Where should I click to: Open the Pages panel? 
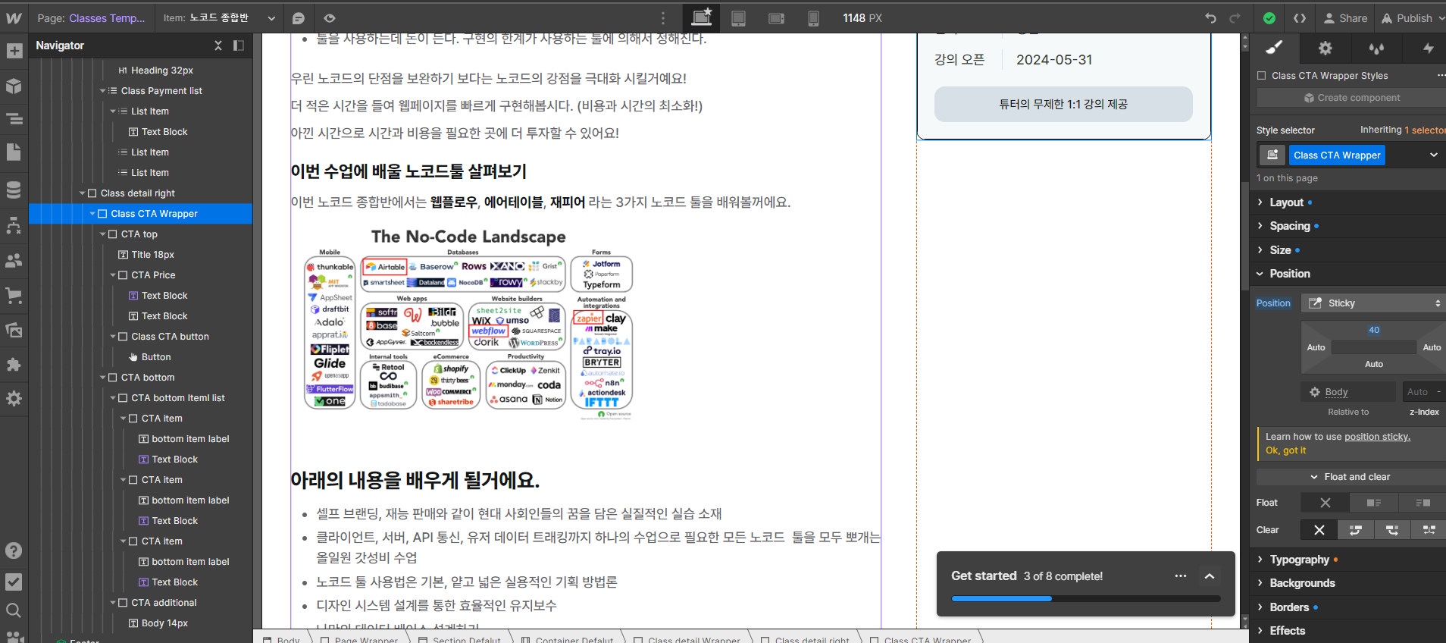tap(14, 152)
